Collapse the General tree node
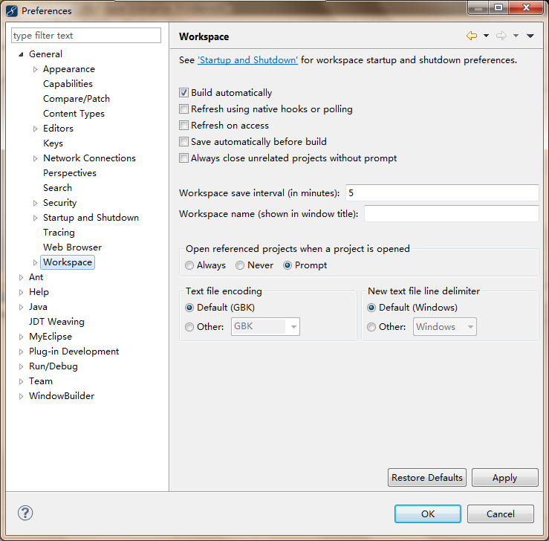The image size is (549, 541). (21, 54)
